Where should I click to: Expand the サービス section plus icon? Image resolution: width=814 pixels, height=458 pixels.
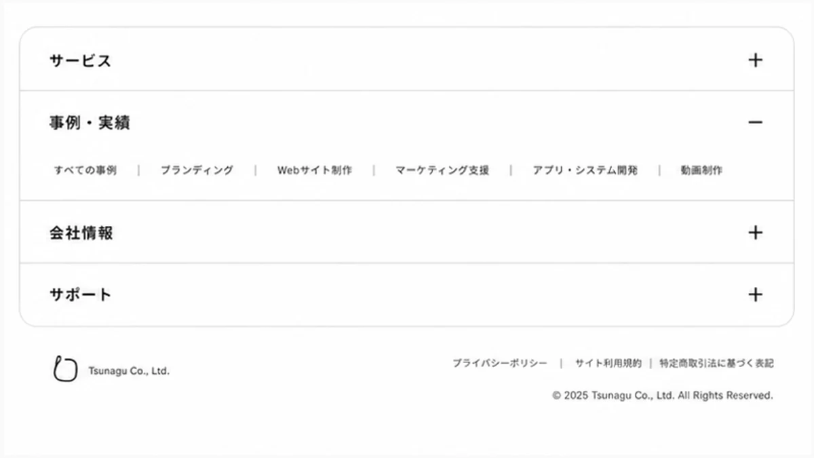[x=755, y=60]
